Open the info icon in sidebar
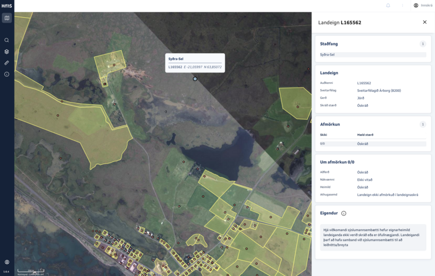This screenshot has height=276, width=435. tap(6, 74)
